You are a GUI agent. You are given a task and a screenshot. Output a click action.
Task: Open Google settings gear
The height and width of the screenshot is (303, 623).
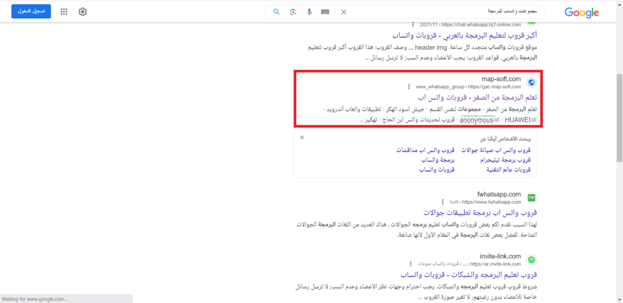83,12
